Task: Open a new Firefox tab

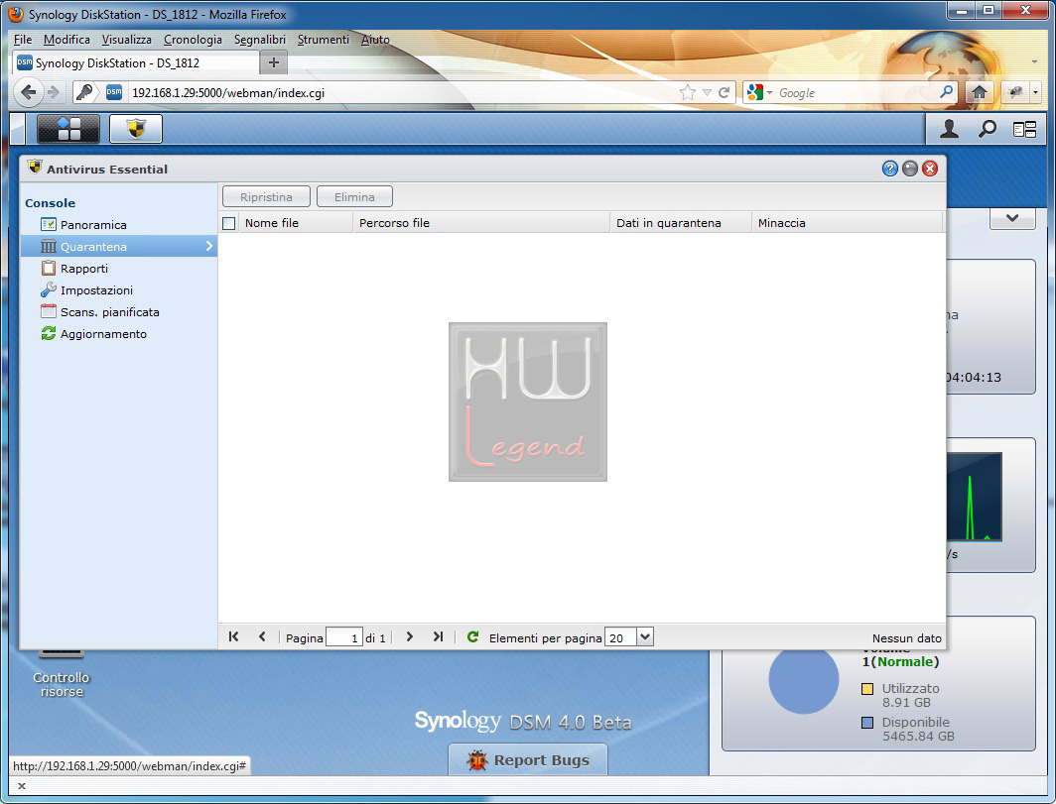Action: [x=274, y=63]
